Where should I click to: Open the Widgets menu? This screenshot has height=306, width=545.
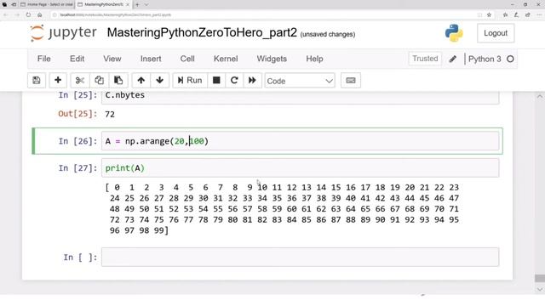(x=272, y=59)
